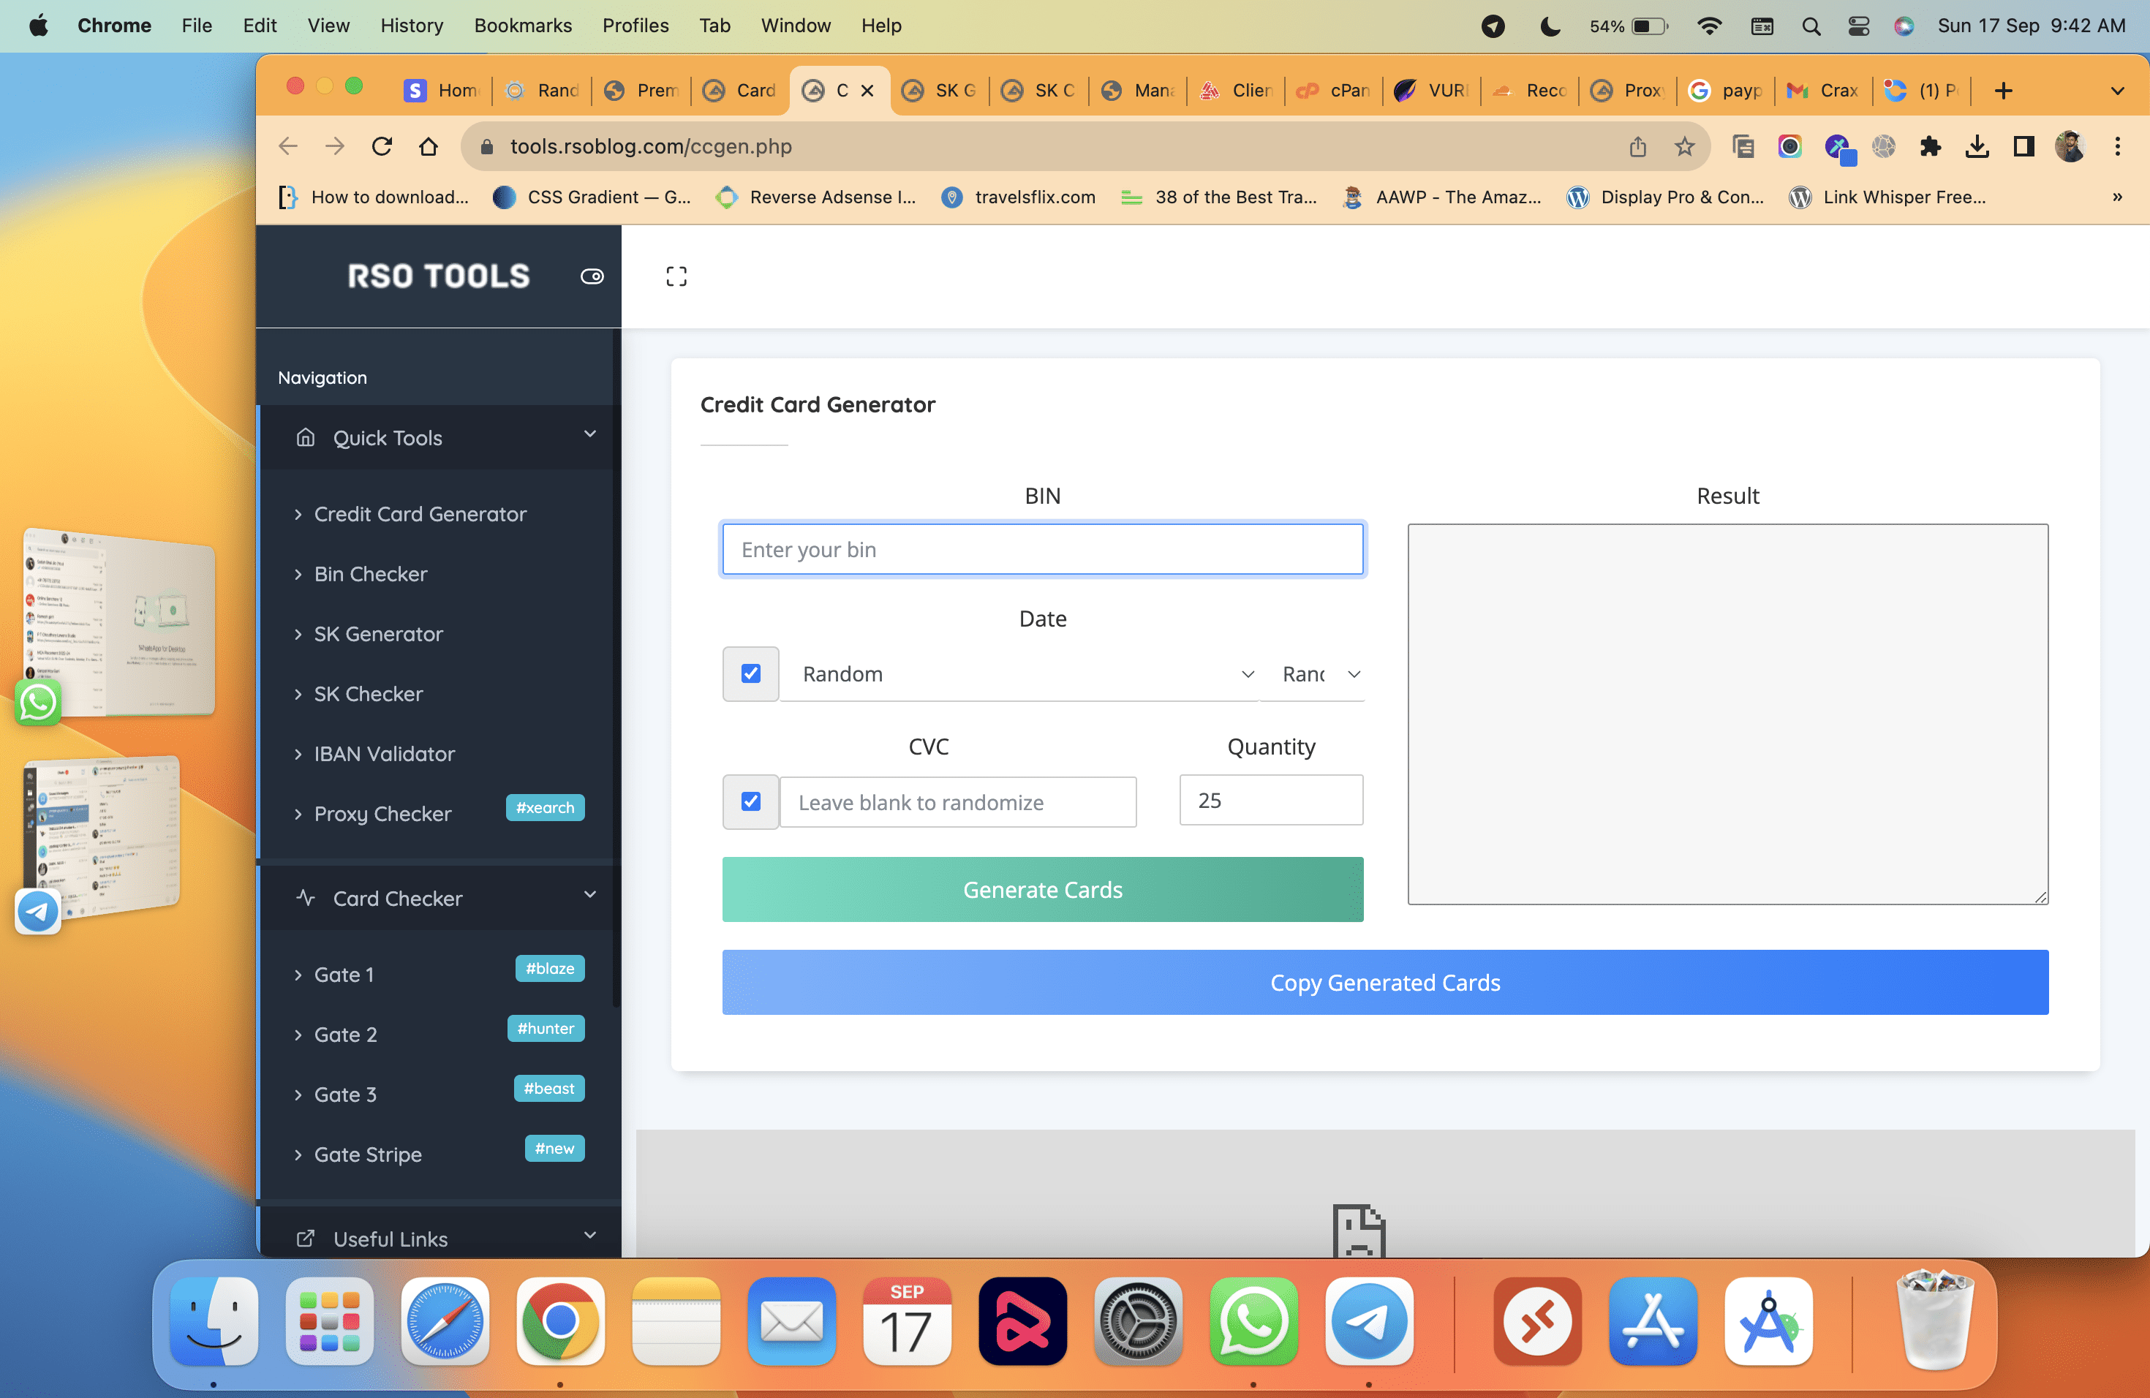The width and height of the screenshot is (2150, 1398).
Task: Click the Generate Cards button
Action: [x=1041, y=890]
